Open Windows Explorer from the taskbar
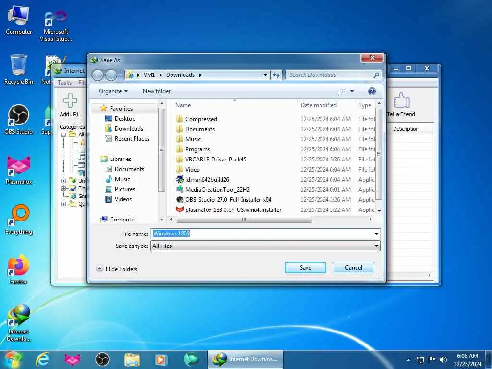The width and height of the screenshot is (492, 369). click(132, 360)
